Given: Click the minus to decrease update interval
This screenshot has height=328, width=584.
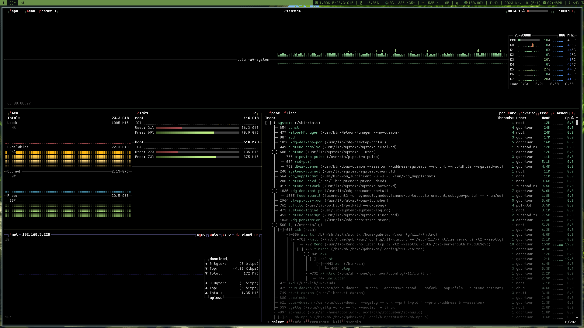Looking at the screenshot, I should pyautogui.click(x=556, y=11).
